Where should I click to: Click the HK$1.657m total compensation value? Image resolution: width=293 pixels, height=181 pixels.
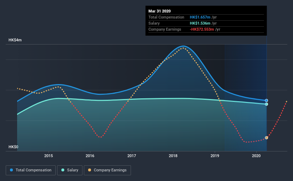click(200, 17)
